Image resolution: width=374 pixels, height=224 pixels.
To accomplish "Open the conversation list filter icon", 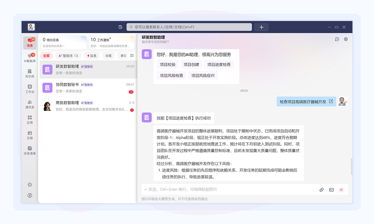I will pos(132,55).
